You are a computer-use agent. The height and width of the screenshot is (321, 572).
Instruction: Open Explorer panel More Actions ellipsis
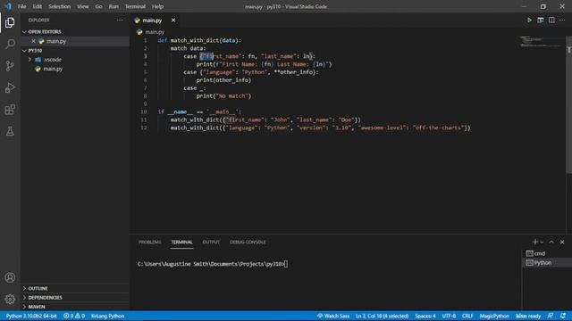pyautogui.click(x=120, y=20)
